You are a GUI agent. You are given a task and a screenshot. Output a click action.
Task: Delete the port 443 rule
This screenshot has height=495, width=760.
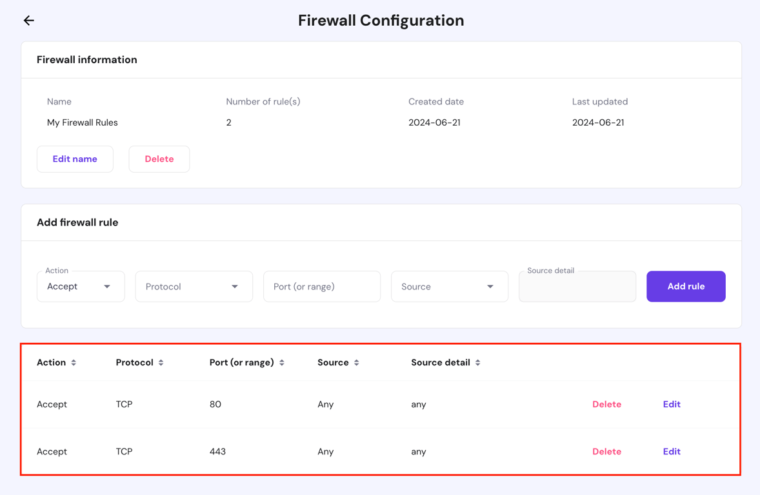(x=606, y=451)
